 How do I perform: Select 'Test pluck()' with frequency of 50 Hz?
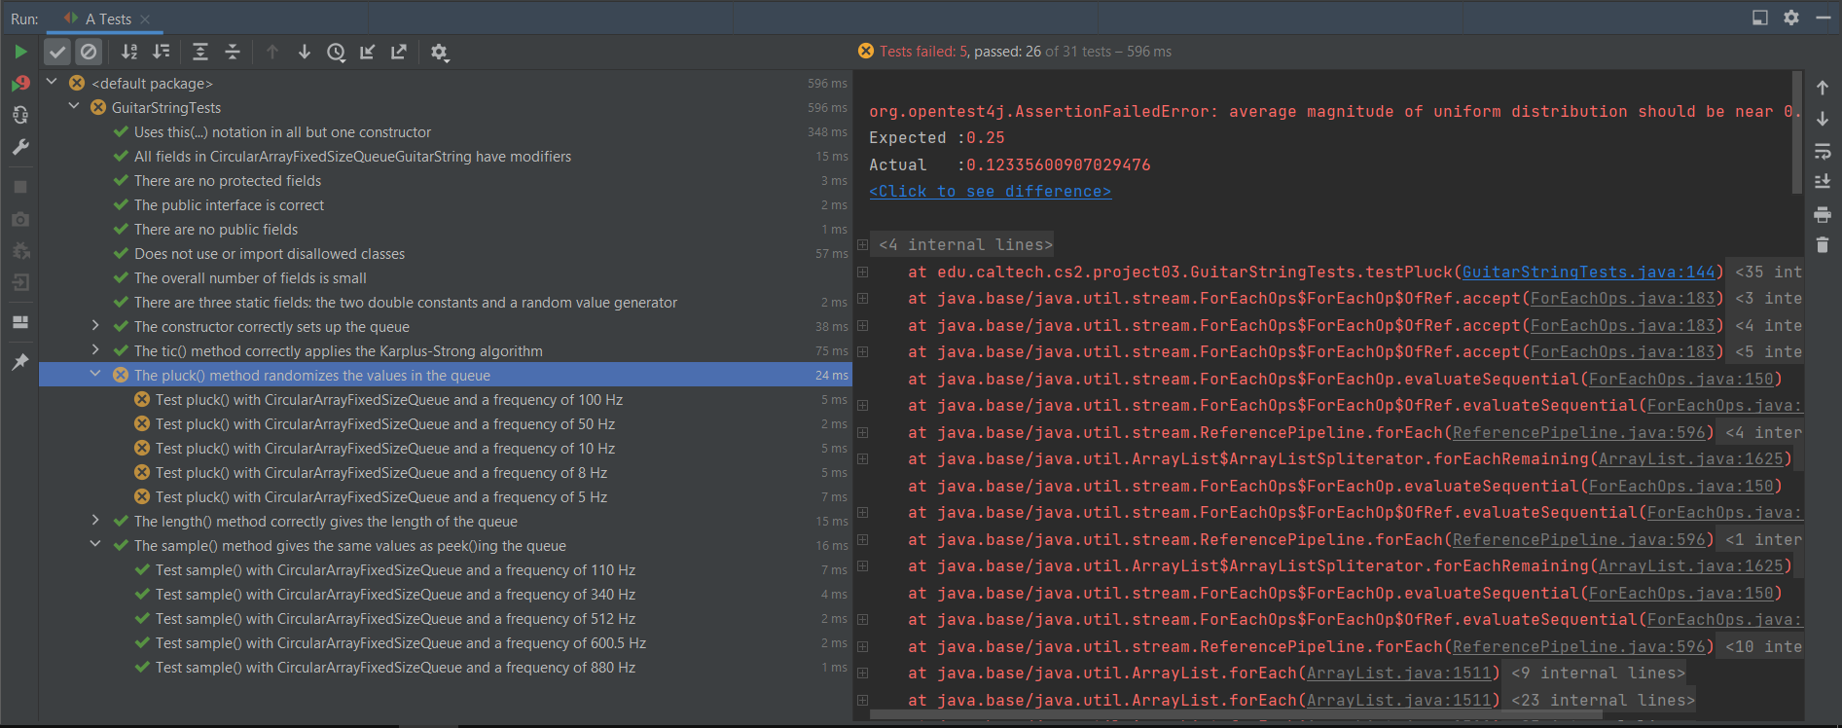(384, 424)
